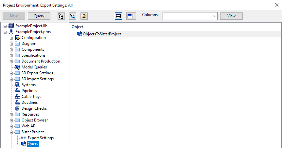This screenshot has height=148, width=282.
Task: Select Pipelines in the project tree
Action: (29, 91)
